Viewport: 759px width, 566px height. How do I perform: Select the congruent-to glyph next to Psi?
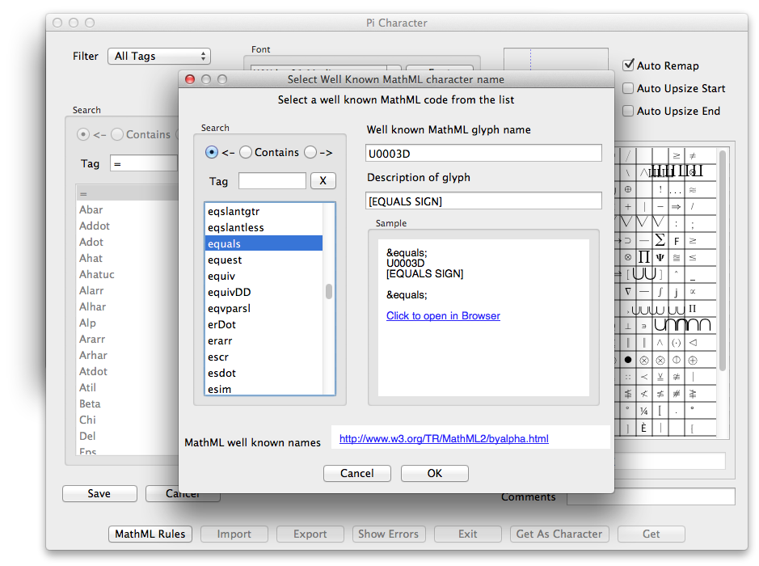(677, 258)
